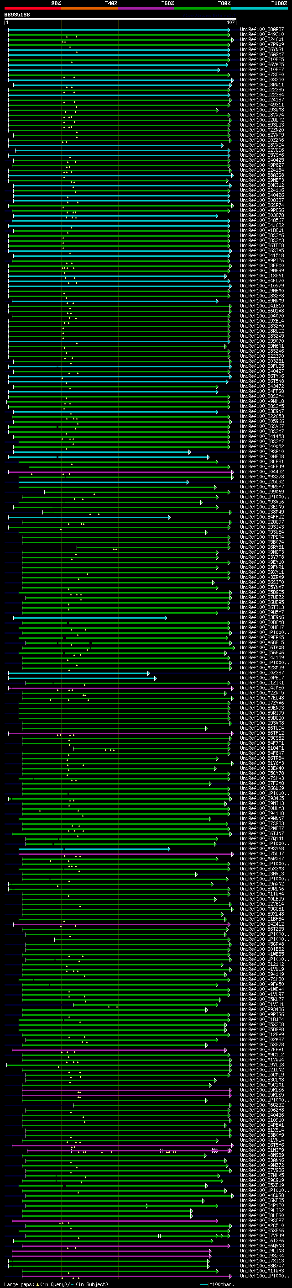Viewport: 292px width, 1288px height.
Task: Click the orange ~40% legend color segment
Action: (x=90, y=8)
